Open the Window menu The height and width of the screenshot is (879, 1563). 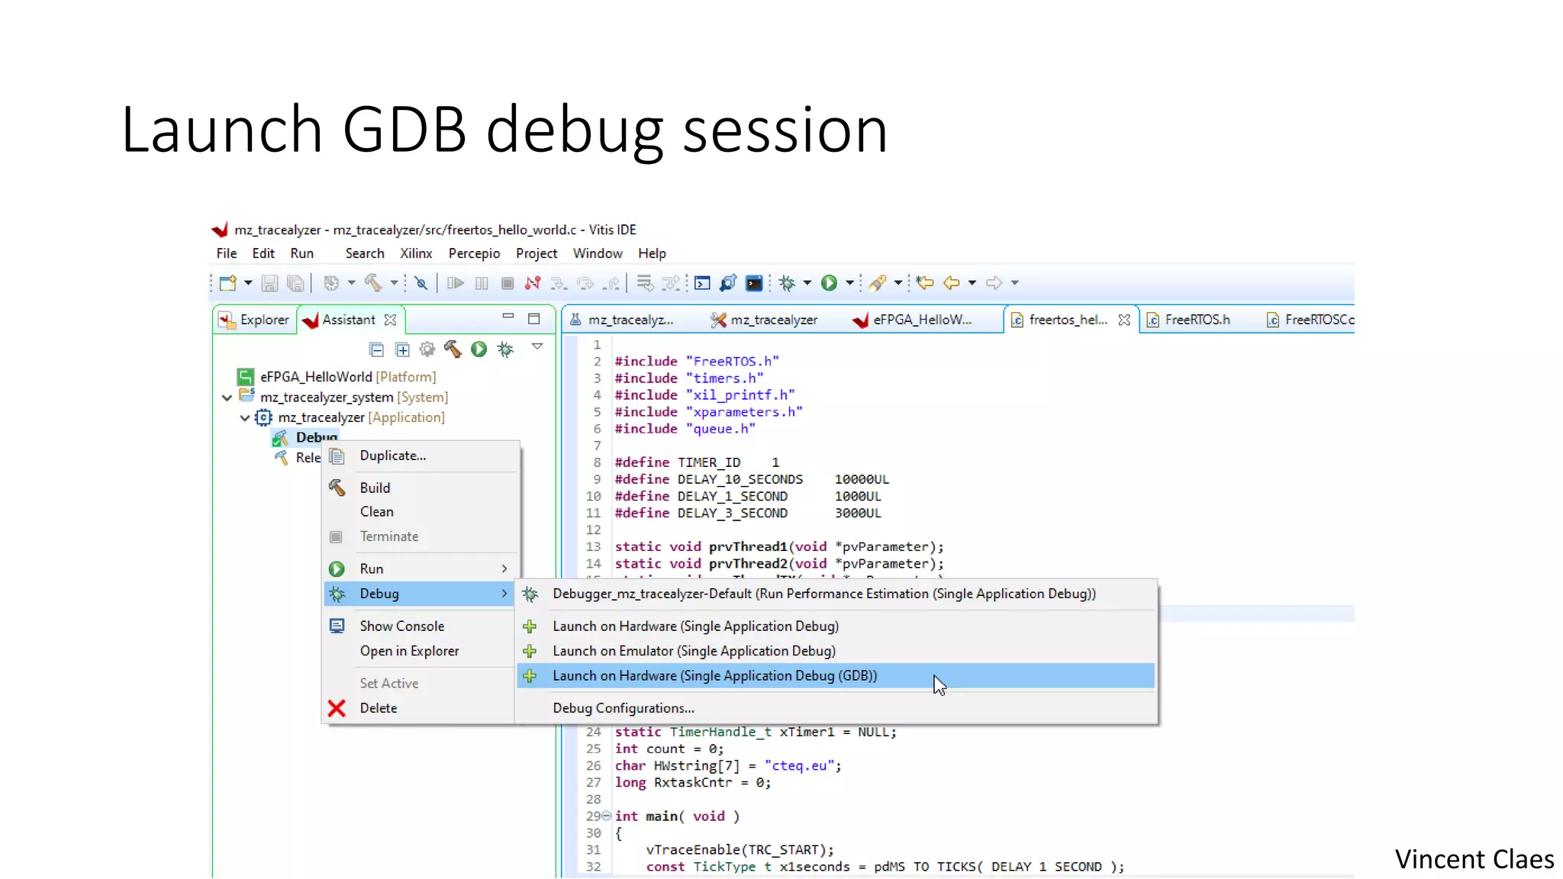598,253
